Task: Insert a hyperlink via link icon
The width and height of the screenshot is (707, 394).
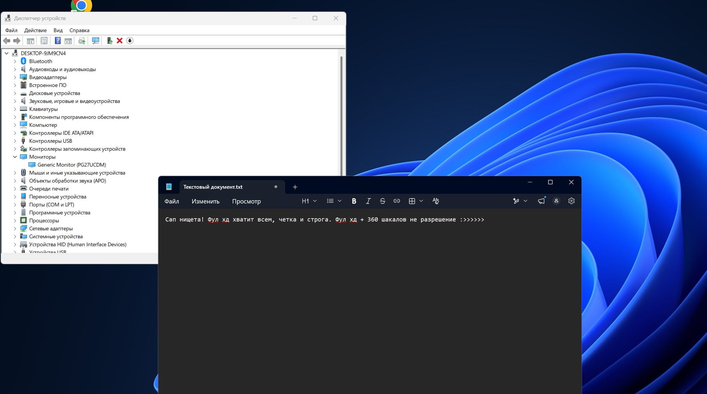Action: click(397, 201)
